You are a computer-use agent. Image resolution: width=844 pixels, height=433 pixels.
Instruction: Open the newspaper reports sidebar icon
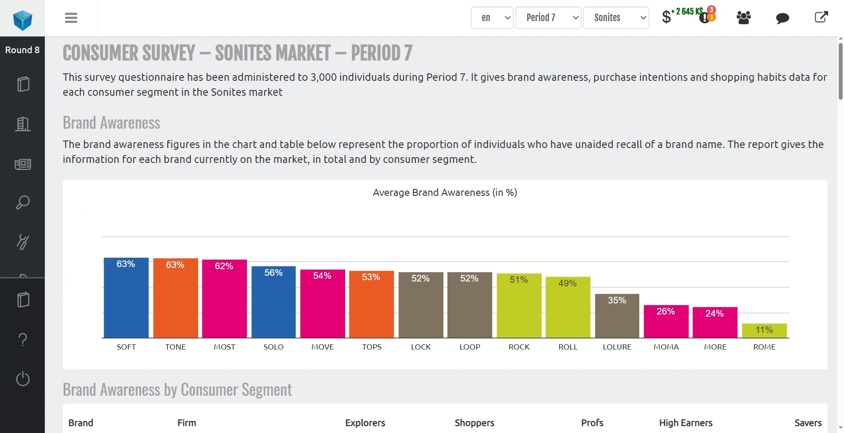(23, 164)
